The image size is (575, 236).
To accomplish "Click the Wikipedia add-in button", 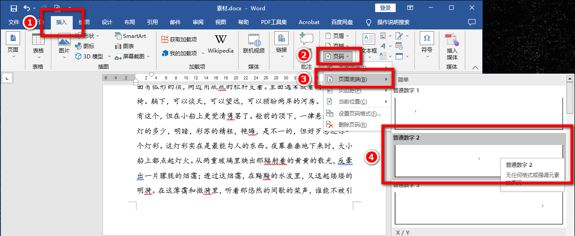I will click(220, 45).
